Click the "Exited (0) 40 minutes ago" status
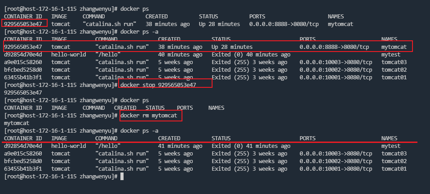 (251, 54)
